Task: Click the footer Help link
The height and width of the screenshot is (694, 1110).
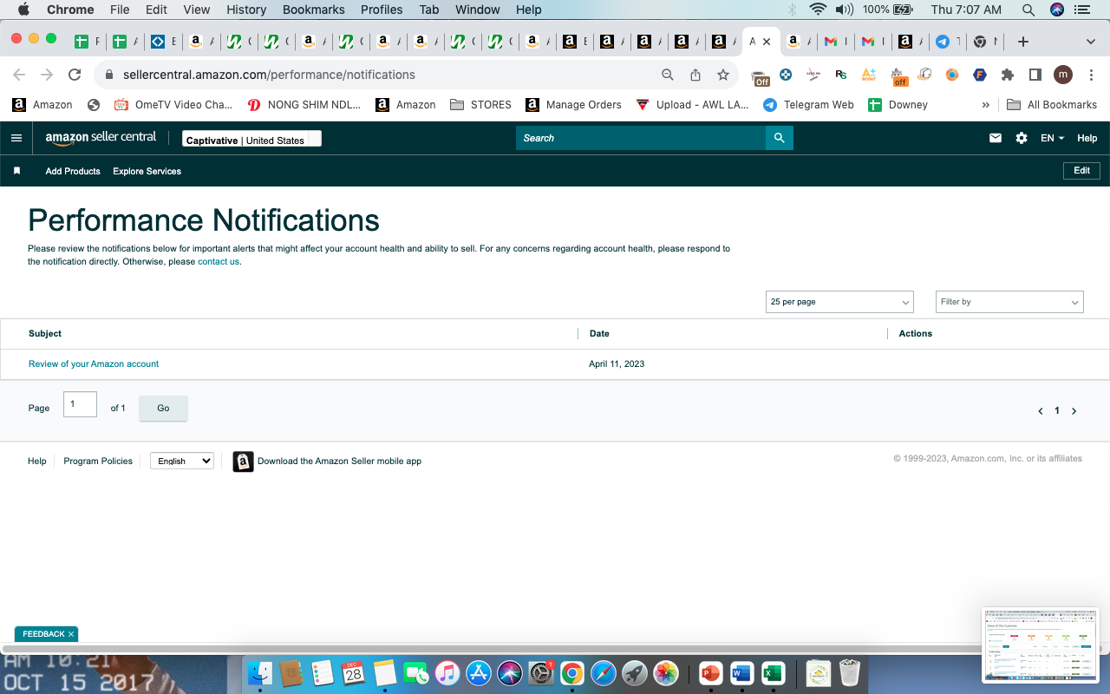Action: [37, 462]
